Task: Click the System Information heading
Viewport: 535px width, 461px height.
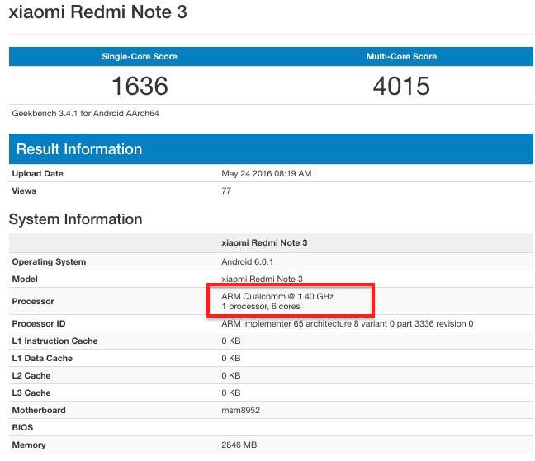Action: click(76, 219)
